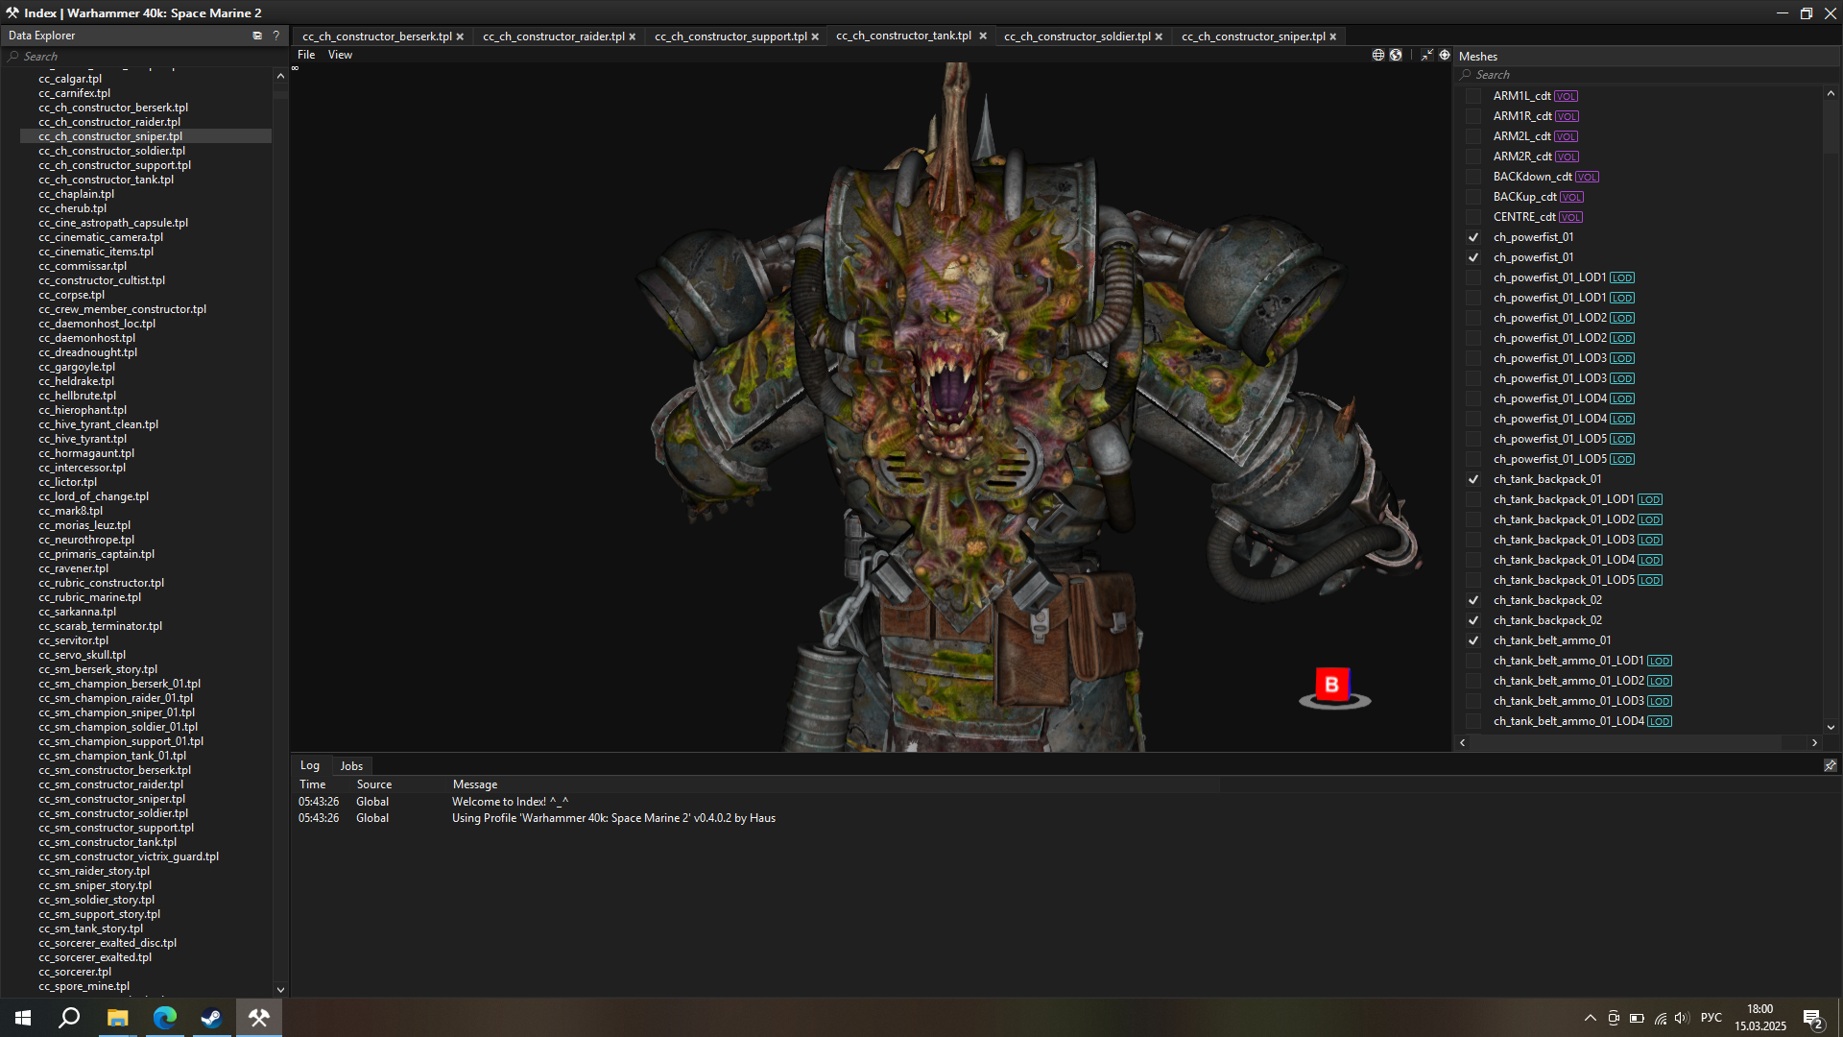Click Data Explorer scrollbar up arrow
The image size is (1843, 1037).
[x=280, y=76]
